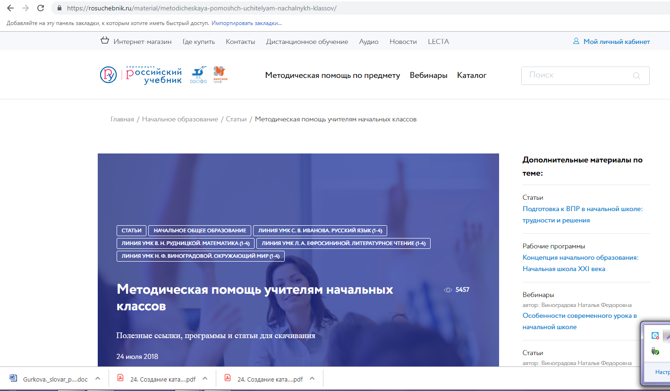
Task: Click the article title Методическая помощь учителям
Action: 255,297
